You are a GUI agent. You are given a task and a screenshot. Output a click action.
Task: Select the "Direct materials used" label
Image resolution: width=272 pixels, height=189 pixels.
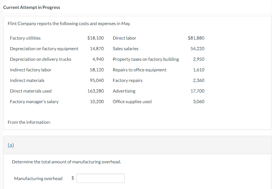tap(31, 91)
